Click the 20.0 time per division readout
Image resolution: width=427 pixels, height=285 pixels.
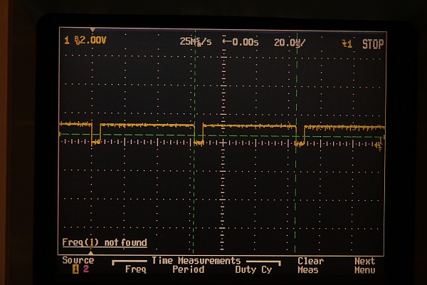290,43
